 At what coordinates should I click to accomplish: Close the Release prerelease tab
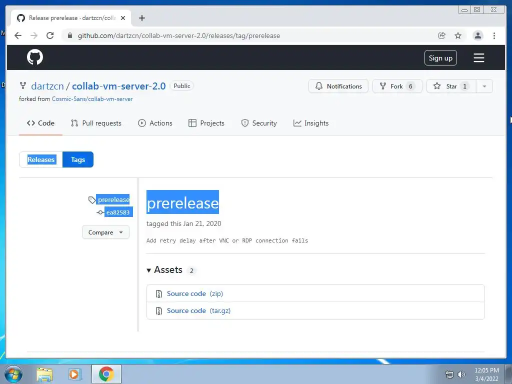point(123,18)
